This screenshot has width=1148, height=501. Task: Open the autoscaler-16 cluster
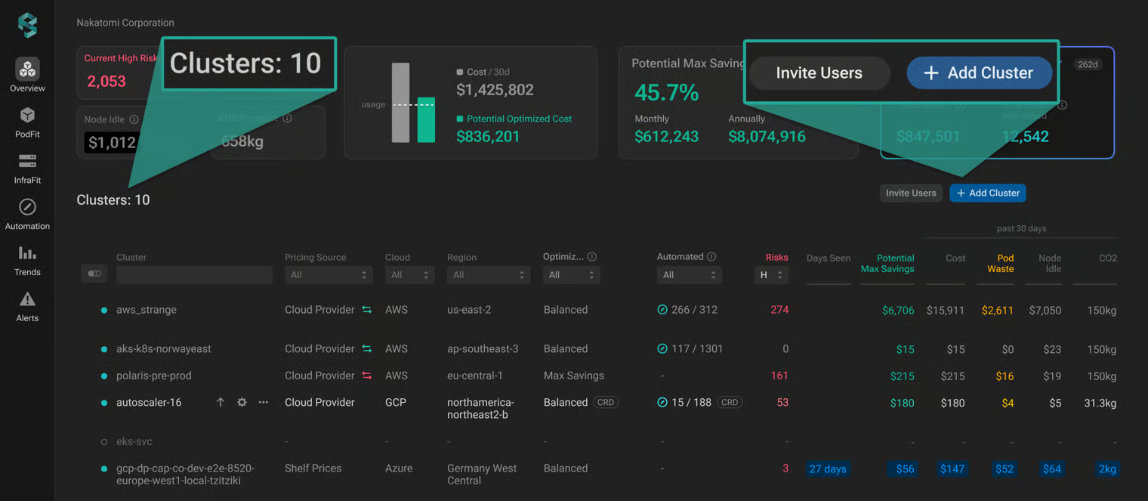149,403
